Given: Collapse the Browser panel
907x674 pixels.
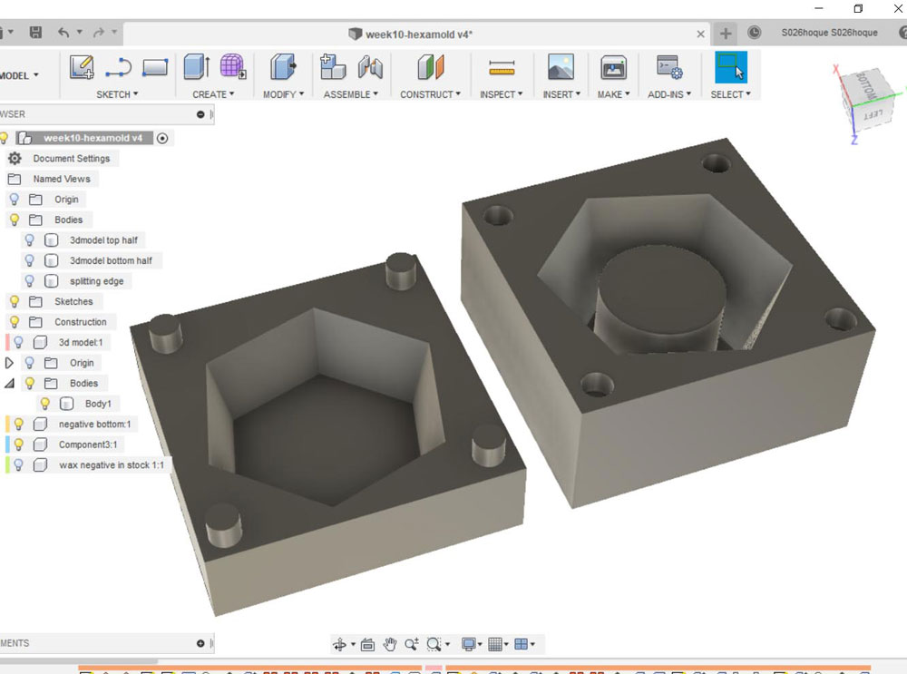Looking at the screenshot, I should click(x=200, y=114).
